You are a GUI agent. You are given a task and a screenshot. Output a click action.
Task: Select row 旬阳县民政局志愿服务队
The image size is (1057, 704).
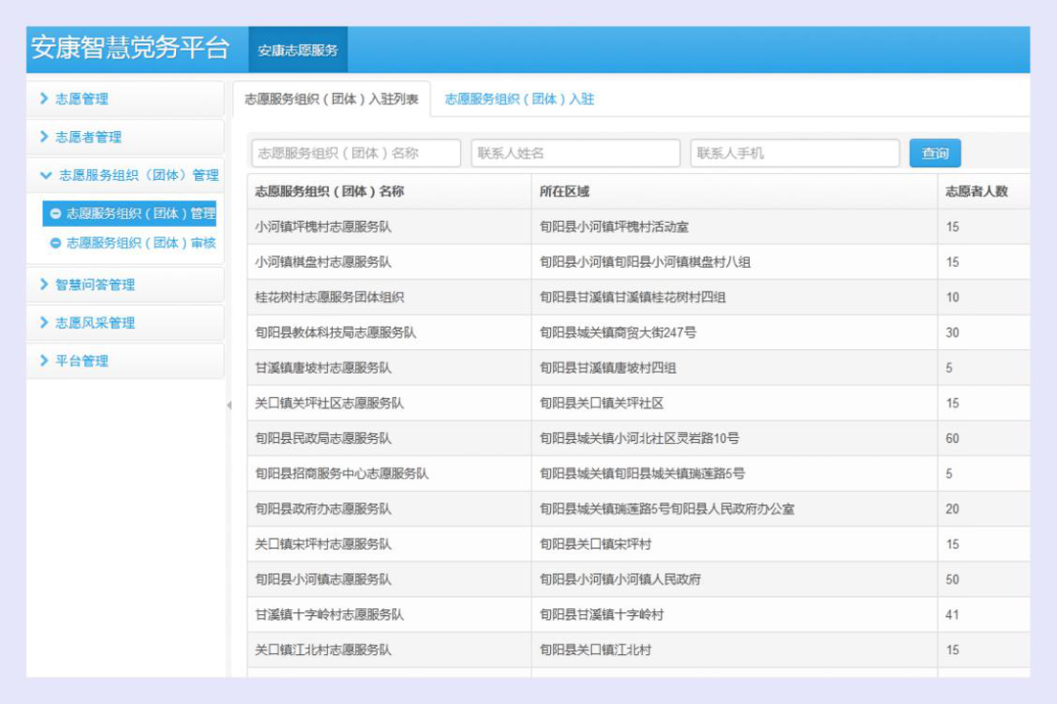(638, 439)
